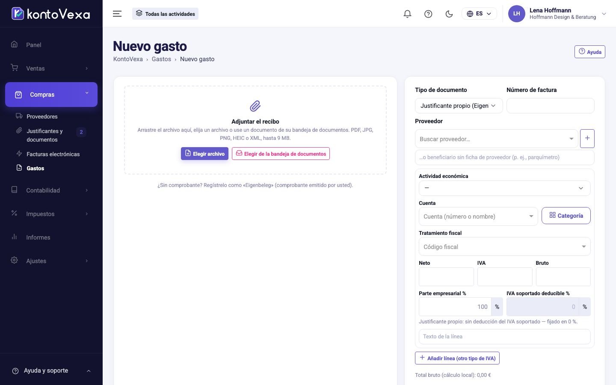The image size is (616, 385).
Task: Open the ES language selector
Action: click(x=479, y=14)
